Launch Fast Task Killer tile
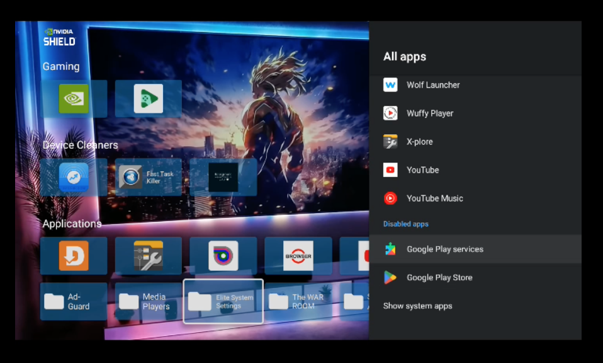The height and width of the screenshot is (363, 603). (x=149, y=177)
